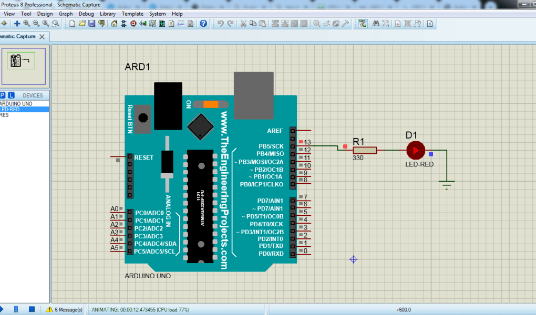The height and width of the screenshot is (315, 536).
Task: Open the System menu
Action: (x=157, y=14)
